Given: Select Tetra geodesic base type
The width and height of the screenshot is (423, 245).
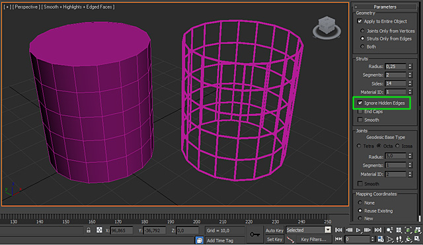Looking at the screenshot, I should (x=359, y=146).
